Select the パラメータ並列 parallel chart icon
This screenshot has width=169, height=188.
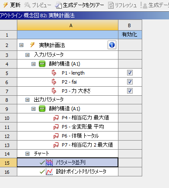(49, 163)
